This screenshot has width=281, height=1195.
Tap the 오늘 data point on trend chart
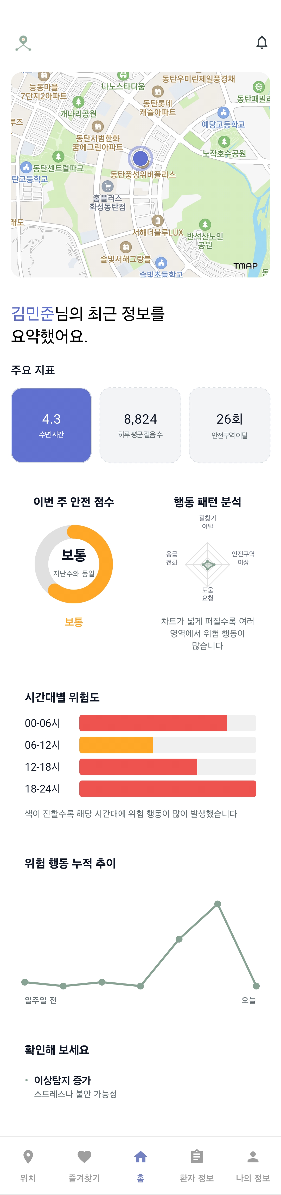click(x=256, y=986)
